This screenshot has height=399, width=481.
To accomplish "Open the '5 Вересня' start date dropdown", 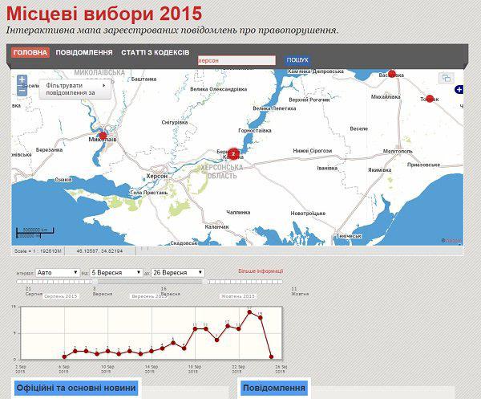I will point(116,273).
